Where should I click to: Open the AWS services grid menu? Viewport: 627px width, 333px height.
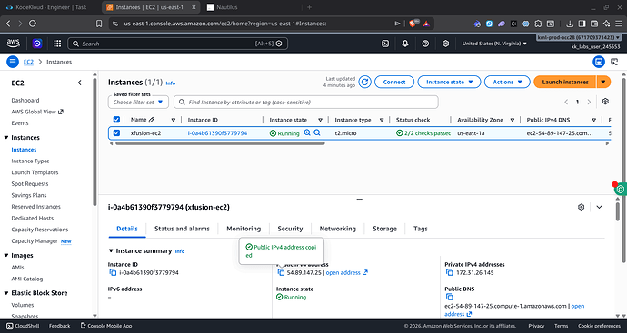(x=57, y=44)
